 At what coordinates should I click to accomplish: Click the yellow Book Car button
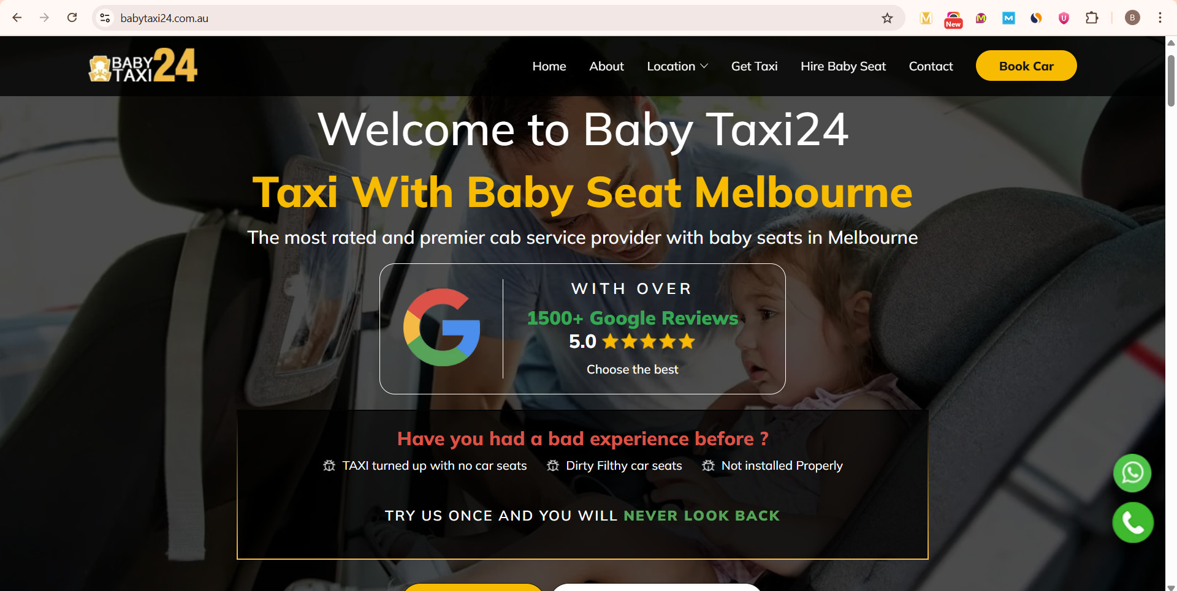(1026, 66)
